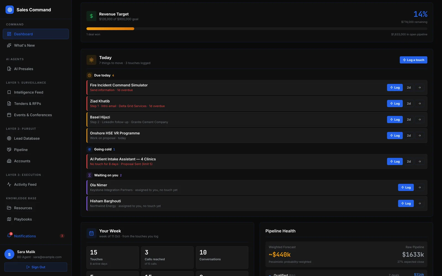This screenshot has width=442, height=276.
Task: Click the Activity Feed pulse icon
Action: coord(9,184)
